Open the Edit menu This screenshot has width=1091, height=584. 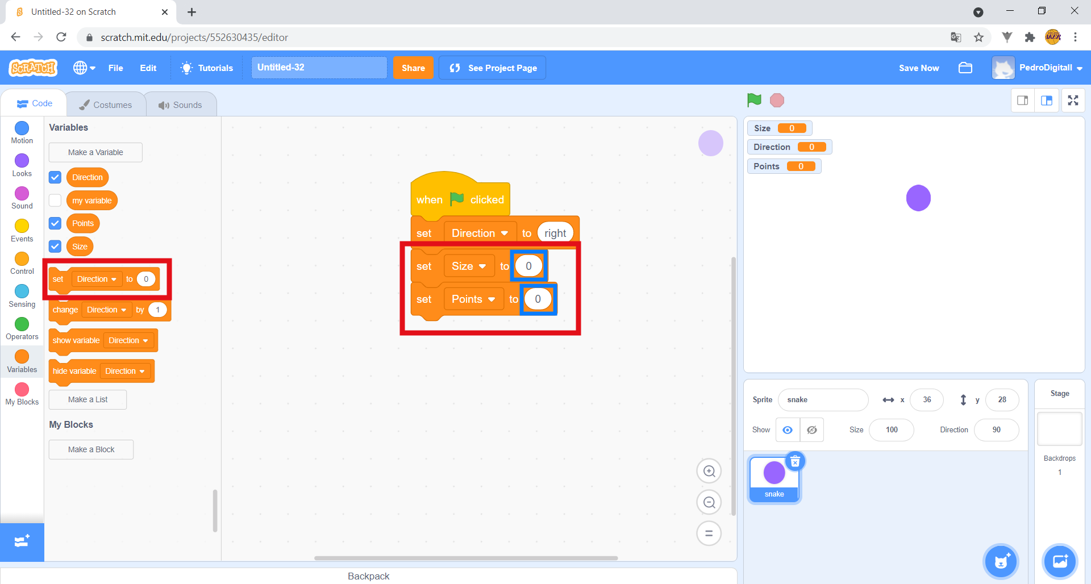pyautogui.click(x=148, y=68)
